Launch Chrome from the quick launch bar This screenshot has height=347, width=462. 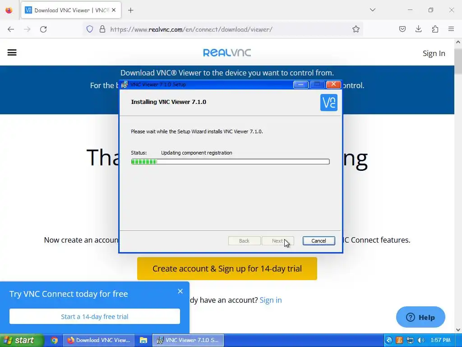54,340
